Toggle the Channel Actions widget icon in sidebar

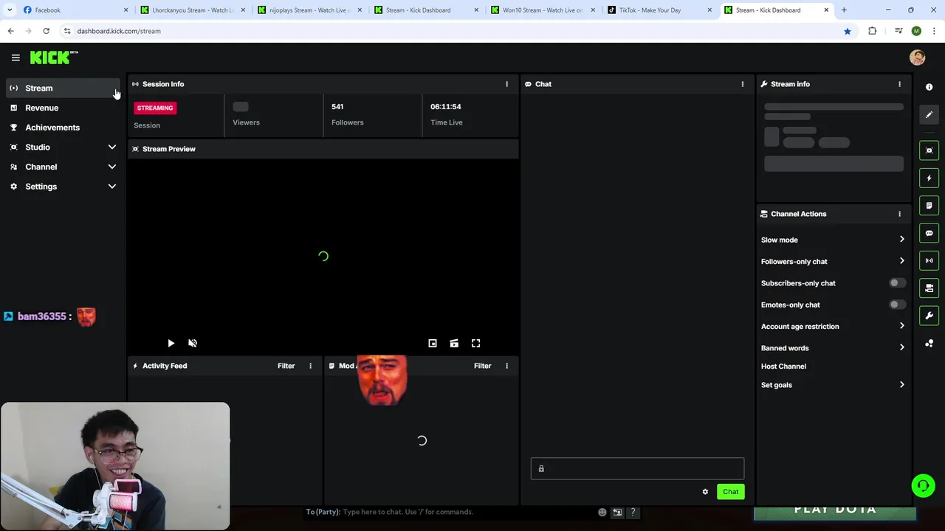[x=929, y=288]
